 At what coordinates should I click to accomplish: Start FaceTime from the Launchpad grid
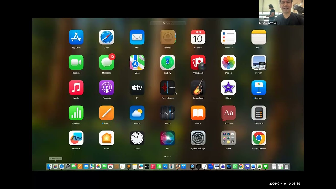76,62
